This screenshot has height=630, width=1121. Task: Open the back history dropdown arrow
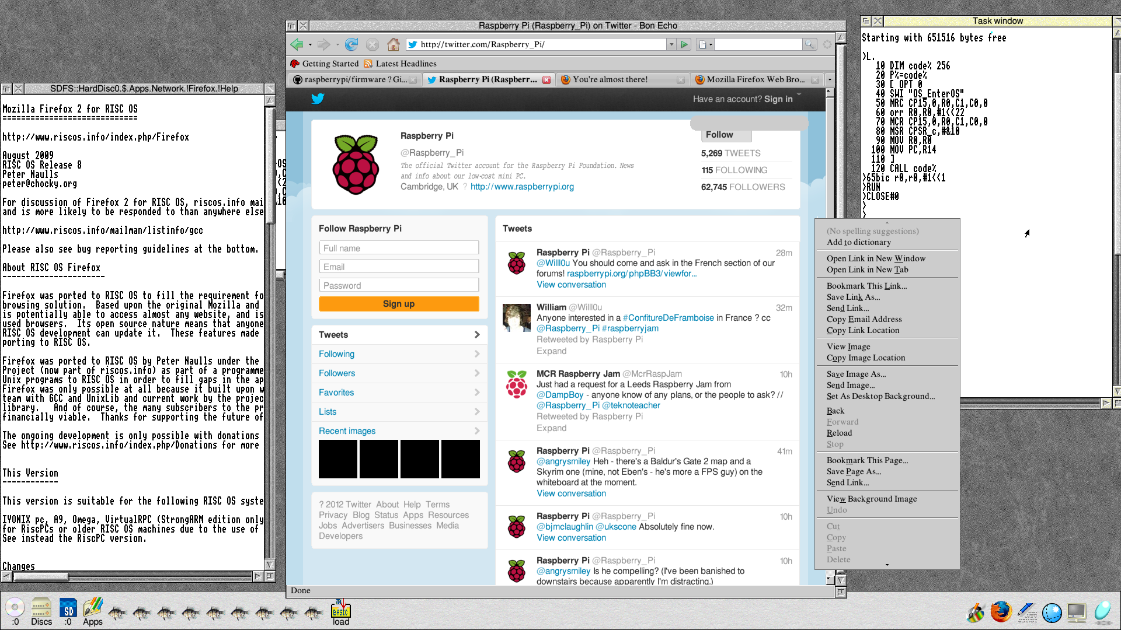click(x=310, y=44)
